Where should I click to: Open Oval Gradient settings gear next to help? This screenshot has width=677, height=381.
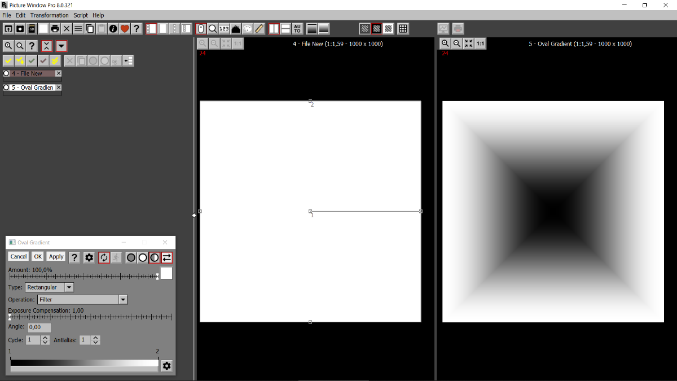tap(89, 257)
